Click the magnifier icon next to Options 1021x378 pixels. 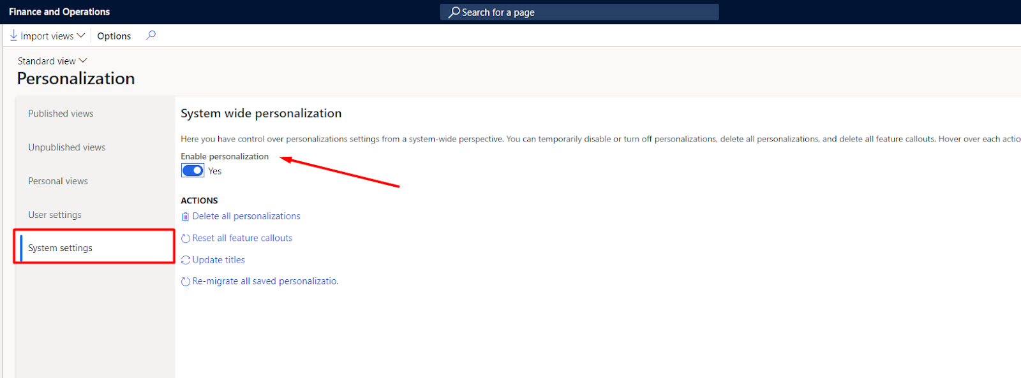click(151, 35)
